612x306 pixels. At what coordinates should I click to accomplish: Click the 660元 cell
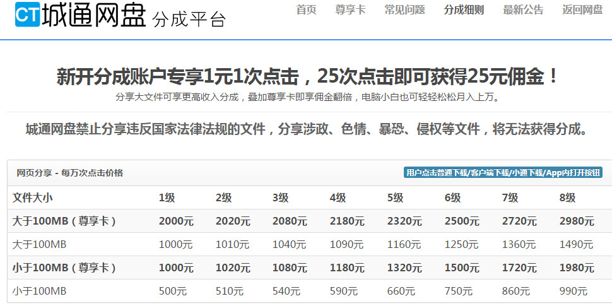(x=401, y=291)
